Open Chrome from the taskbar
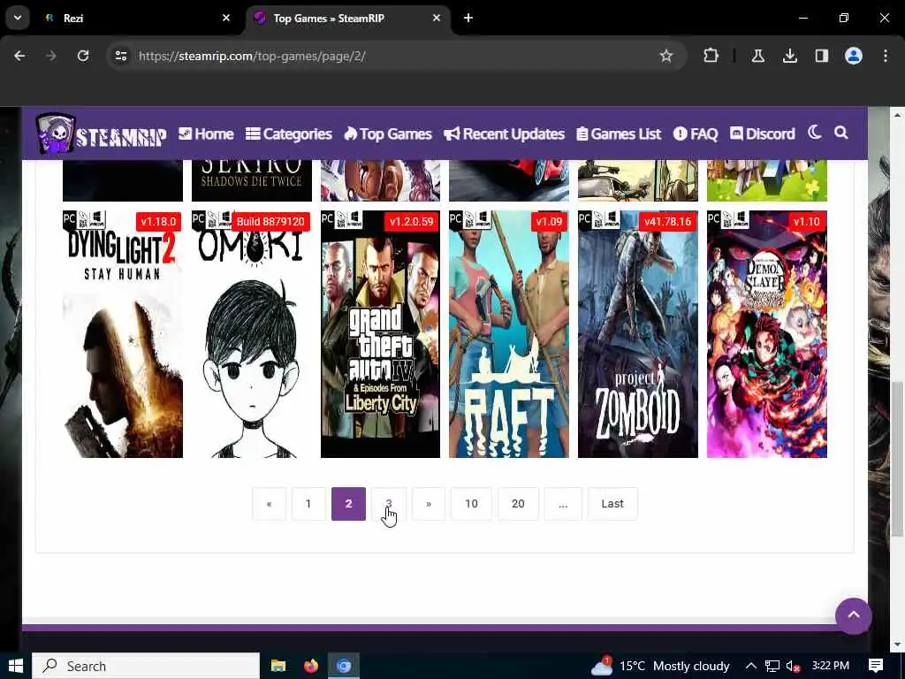This screenshot has height=679, width=905. 344,666
